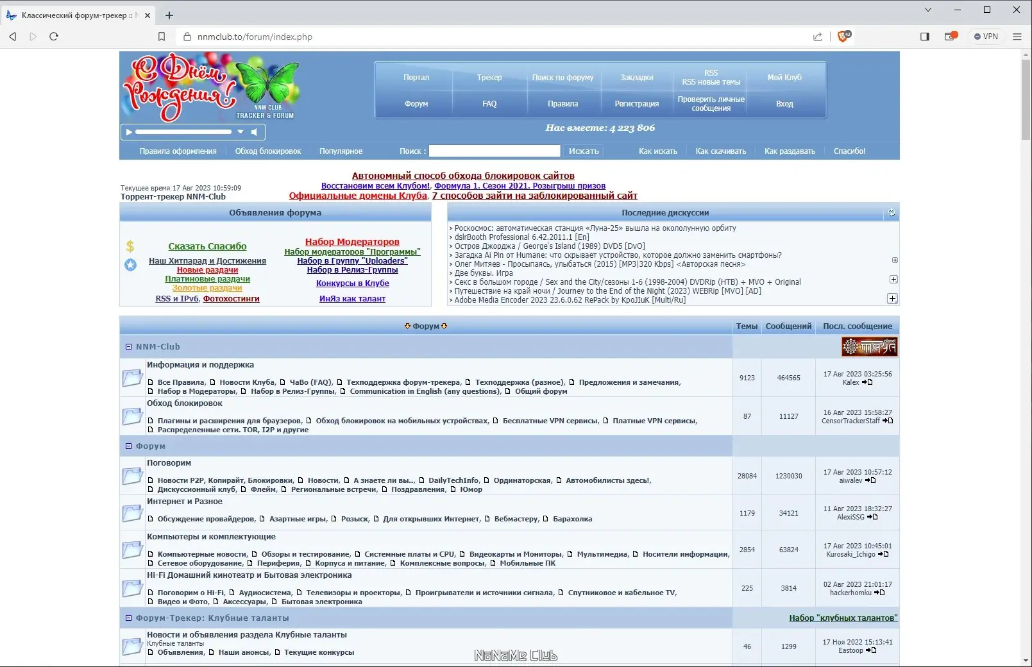Click the smallest plus expander in discussions
1032x667 pixels.
coord(895,260)
